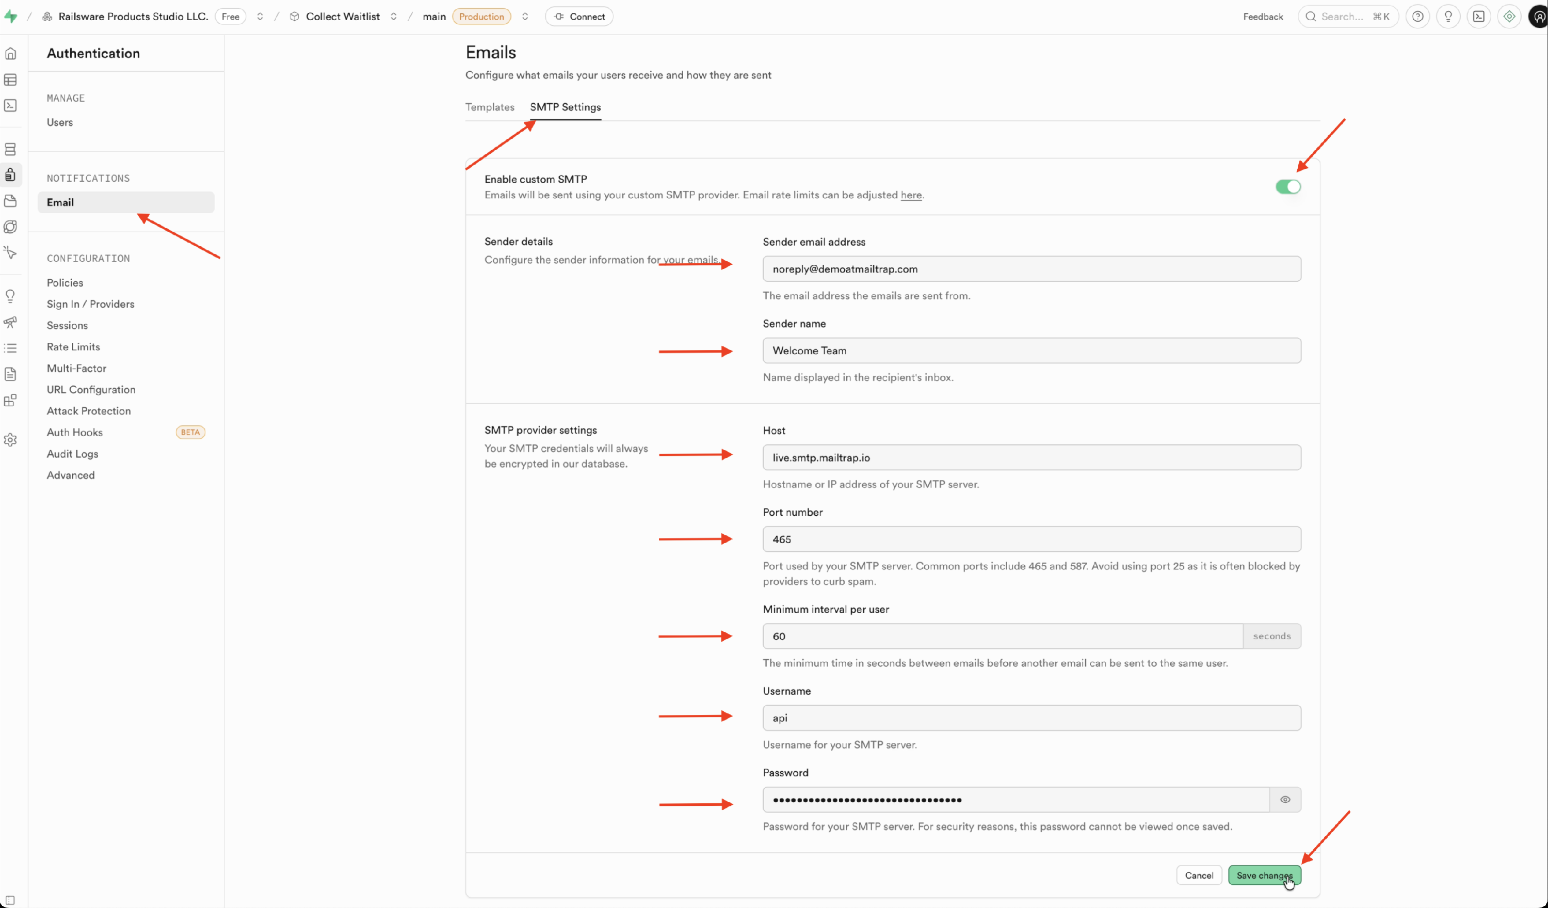The image size is (1548, 908).
Task: Click the help question mark icon
Action: (1418, 17)
